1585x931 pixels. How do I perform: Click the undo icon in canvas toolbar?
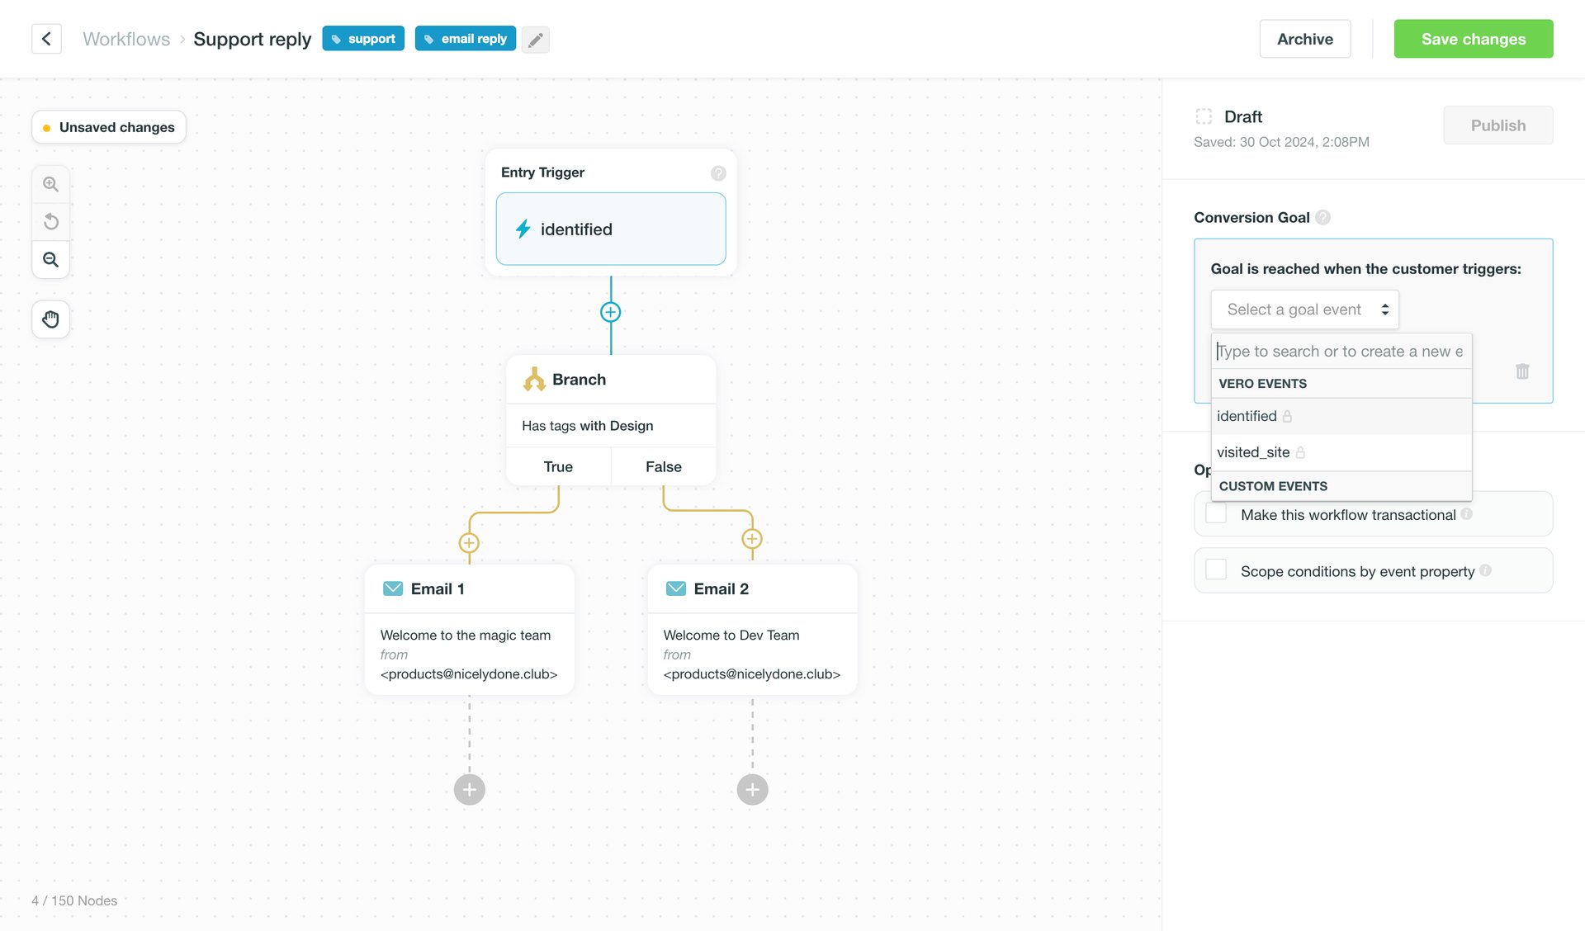click(50, 221)
